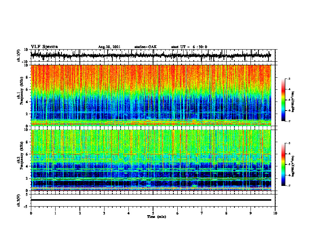Click time axis tick label "2"
Screen dimensions: 310x239
[x=80, y=213]
